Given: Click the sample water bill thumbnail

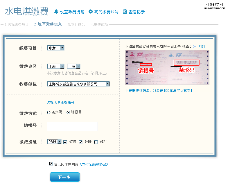Looking at the screenshot, I should tap(167, 67).
